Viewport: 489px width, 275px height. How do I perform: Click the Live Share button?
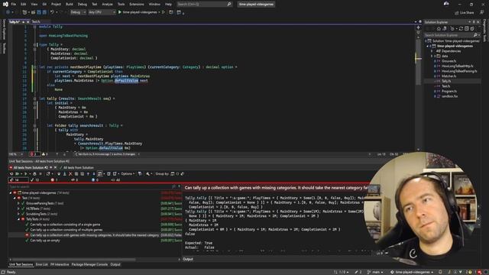[465, 12]
